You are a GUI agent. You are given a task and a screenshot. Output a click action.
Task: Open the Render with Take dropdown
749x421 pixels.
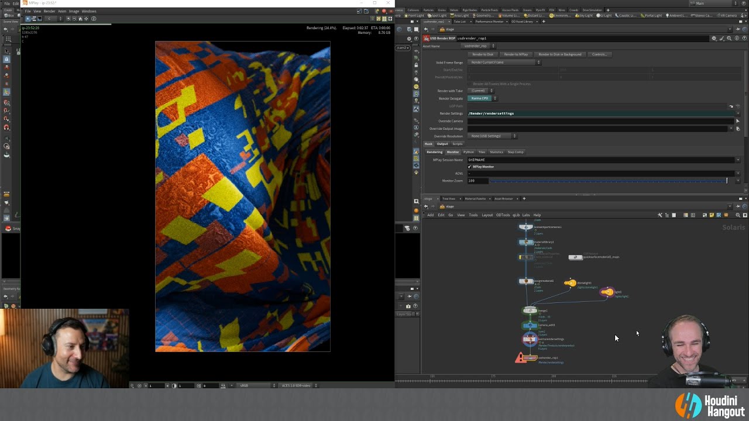point(481,91)
